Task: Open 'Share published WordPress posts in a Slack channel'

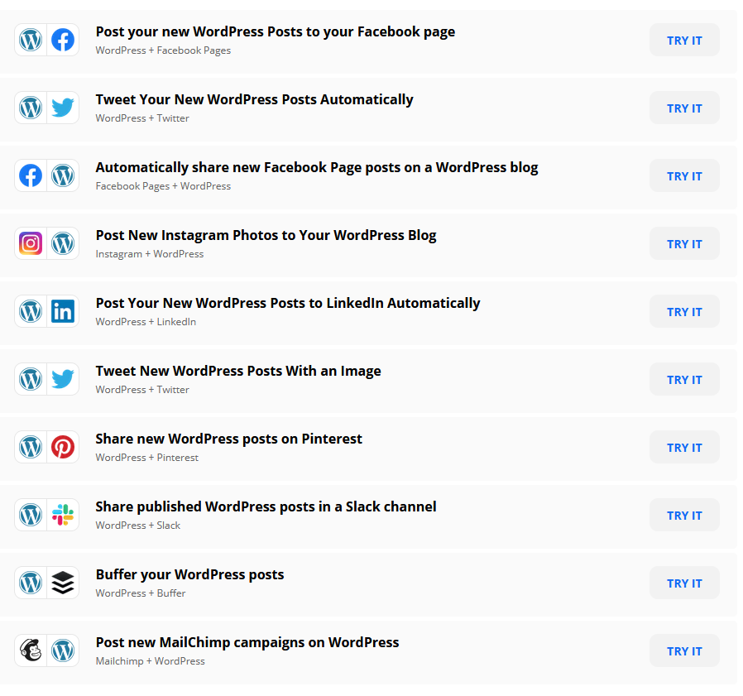Action: click(266, 506)
